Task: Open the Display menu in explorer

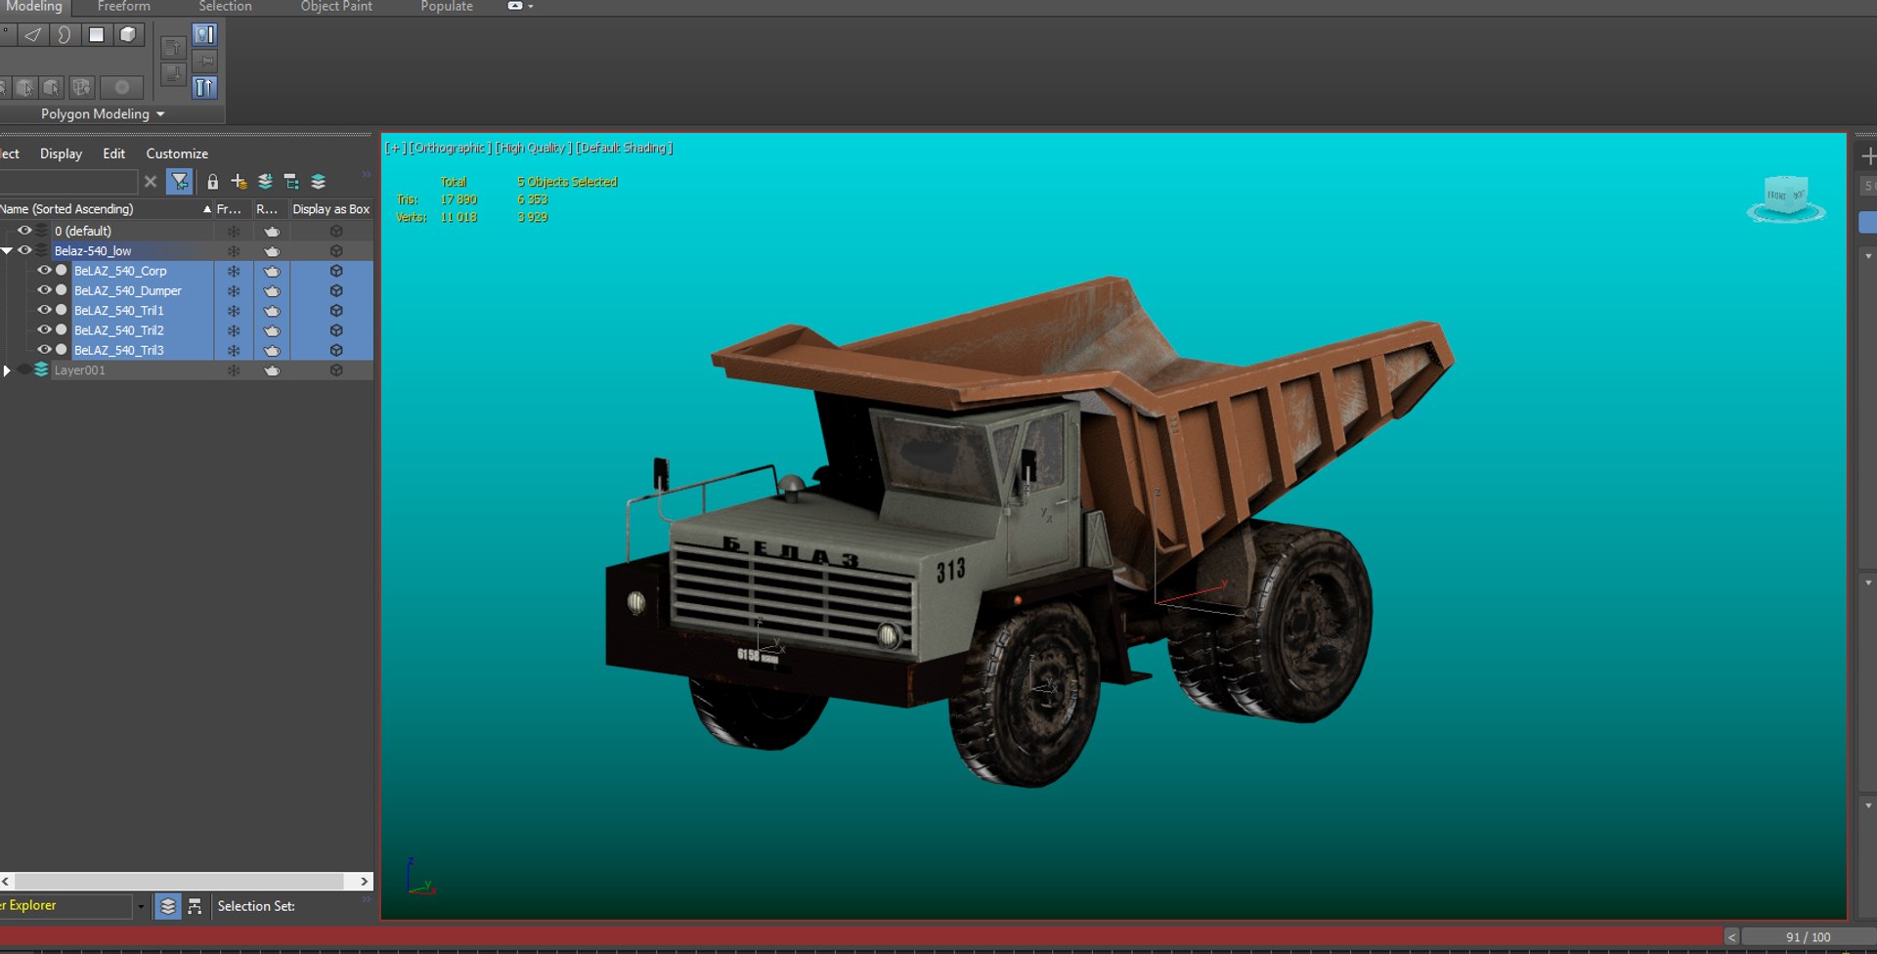Action: pyautogui.click(x=61, y=153)
